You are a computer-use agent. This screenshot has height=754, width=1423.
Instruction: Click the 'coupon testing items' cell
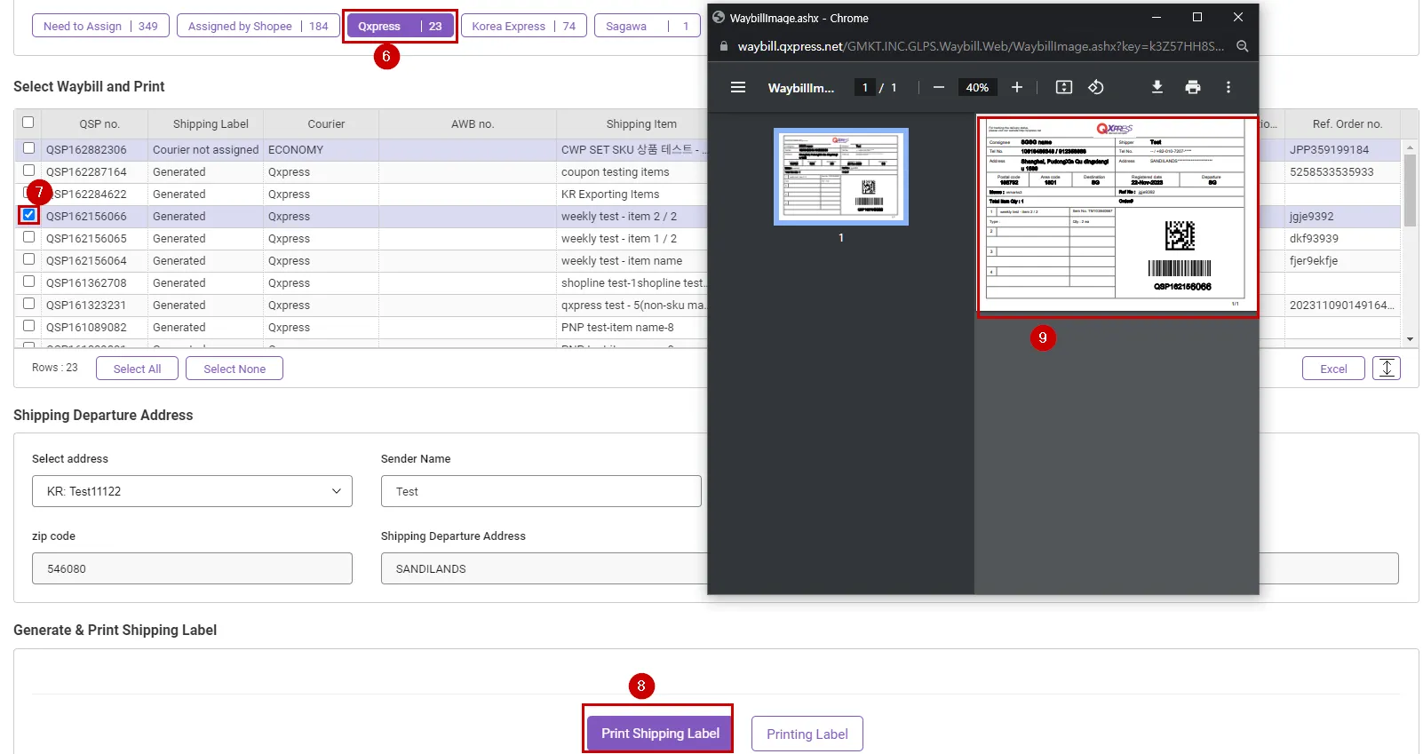(632, 171)
